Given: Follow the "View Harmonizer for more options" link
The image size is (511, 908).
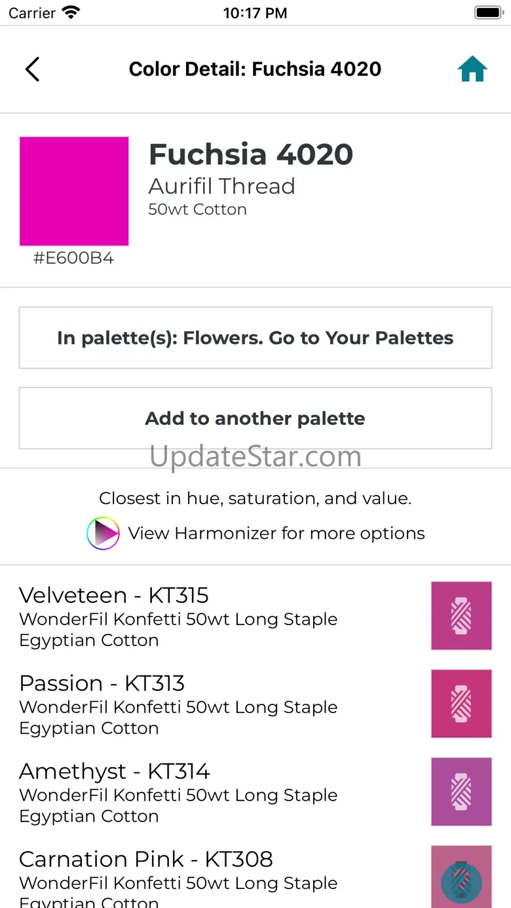Looking at the screenshot, I should click(276, 534).
